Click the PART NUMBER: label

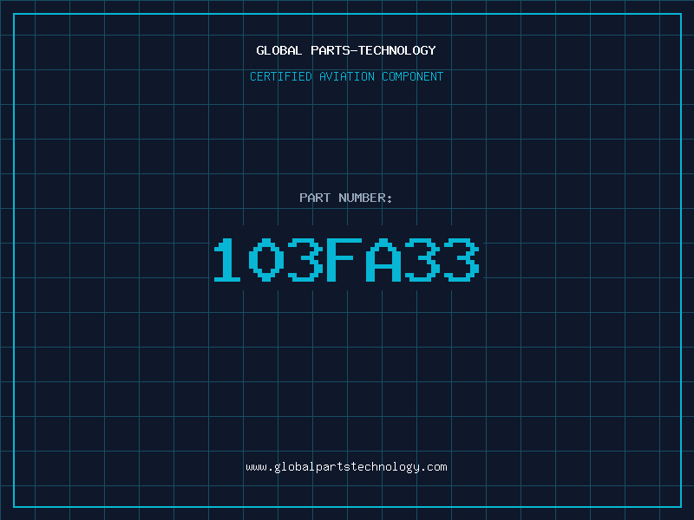click(346, 198)
